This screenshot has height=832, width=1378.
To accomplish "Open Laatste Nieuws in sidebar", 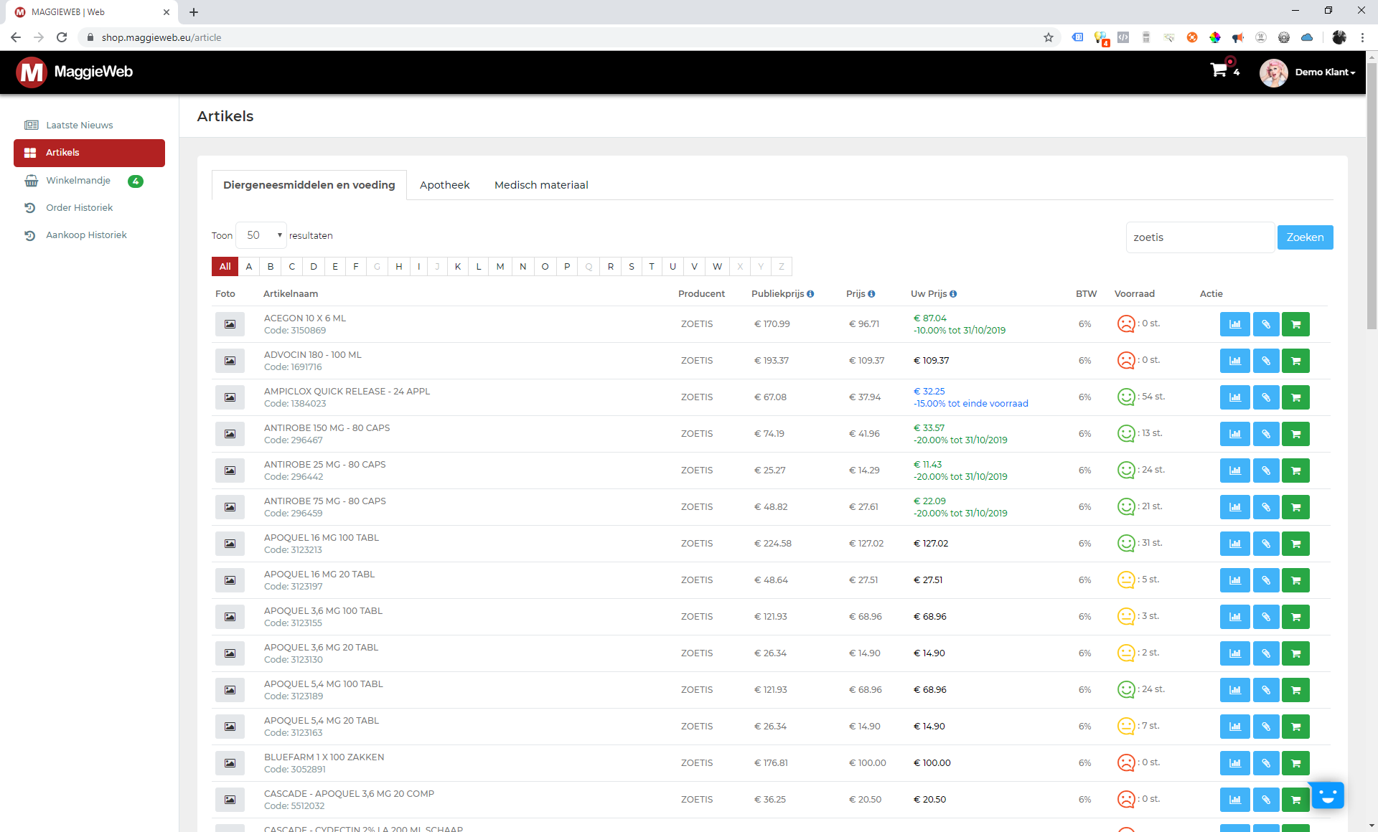I will pos(79,125).
